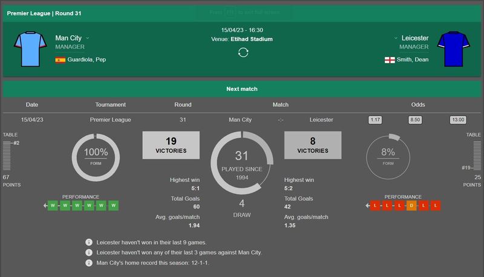Screen dimensions: 484x277
Task: Click the Tournament column header
Action: 110,104
